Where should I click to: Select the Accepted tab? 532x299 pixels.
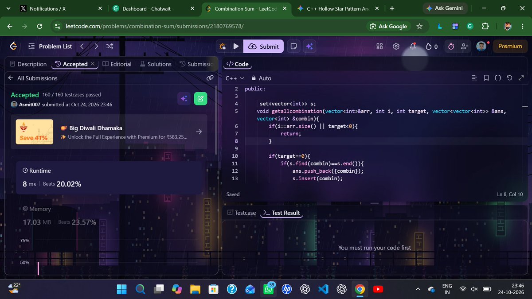click(x=71, y=64)
